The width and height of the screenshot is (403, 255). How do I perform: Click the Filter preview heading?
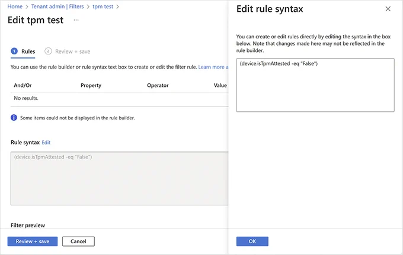[x=28, y=225]
